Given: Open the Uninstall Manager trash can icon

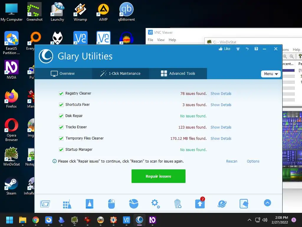Looking at the screenshot, I should (178, 204).
